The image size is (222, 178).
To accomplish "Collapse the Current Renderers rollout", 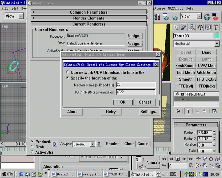I will click(x=88, y=24).
